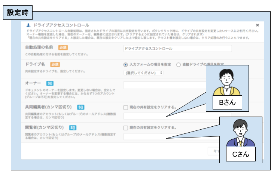Select the 入力フォームの項目を指定 radio option
The height and width of the screenshot is (176, 277).
[x=125, y=65]
